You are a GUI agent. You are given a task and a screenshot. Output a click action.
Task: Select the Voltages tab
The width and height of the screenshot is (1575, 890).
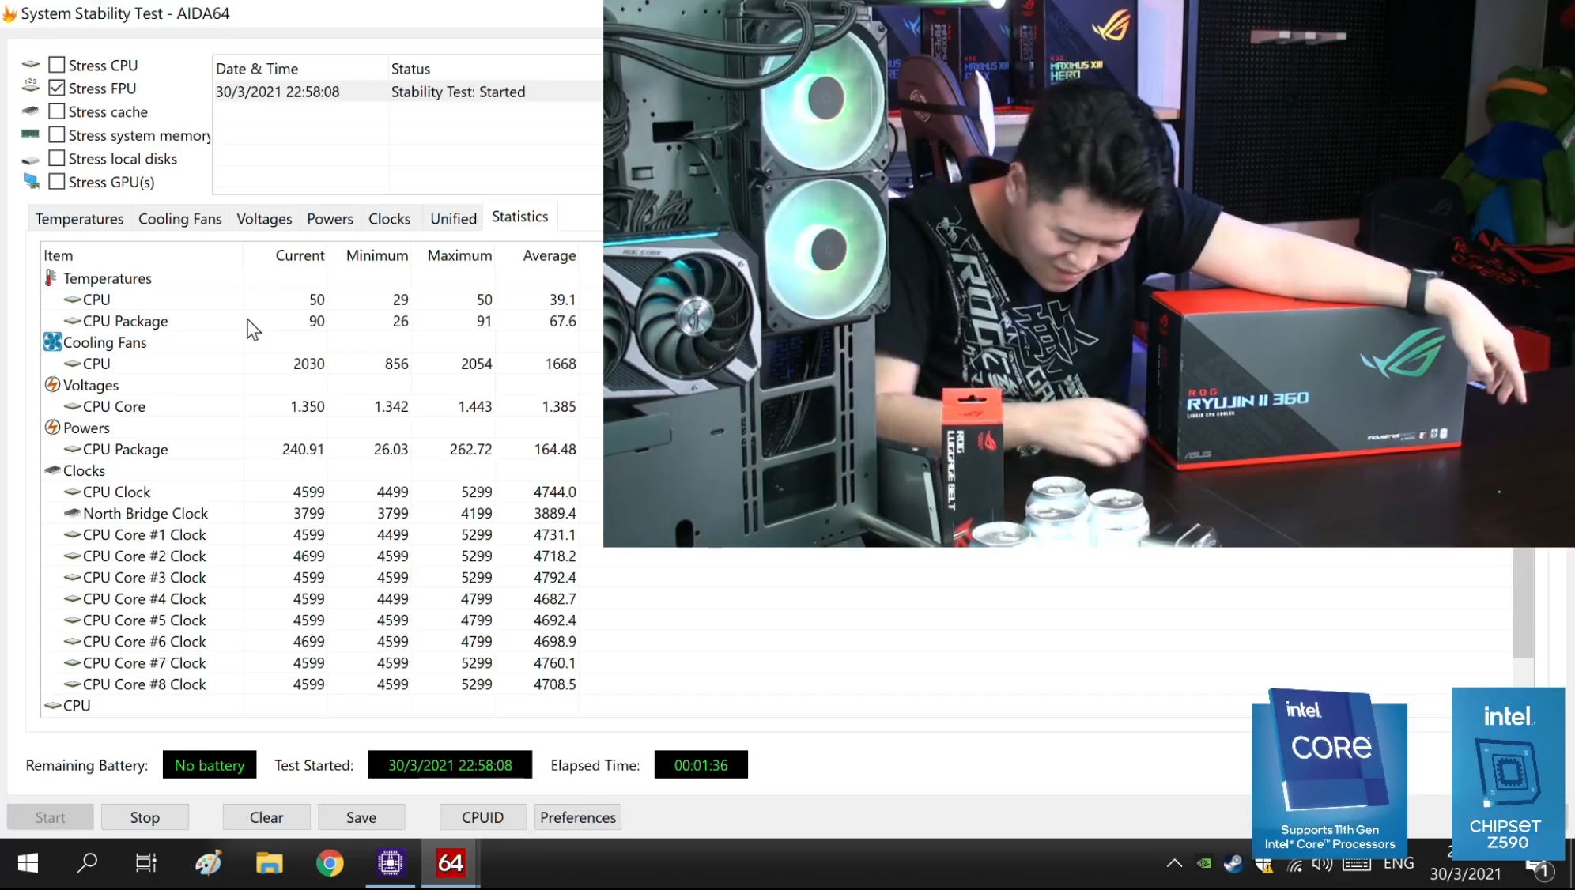[x=264, y=218]
